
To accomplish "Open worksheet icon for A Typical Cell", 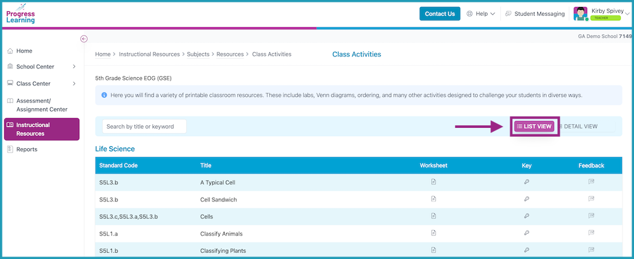I will [434, 182].
